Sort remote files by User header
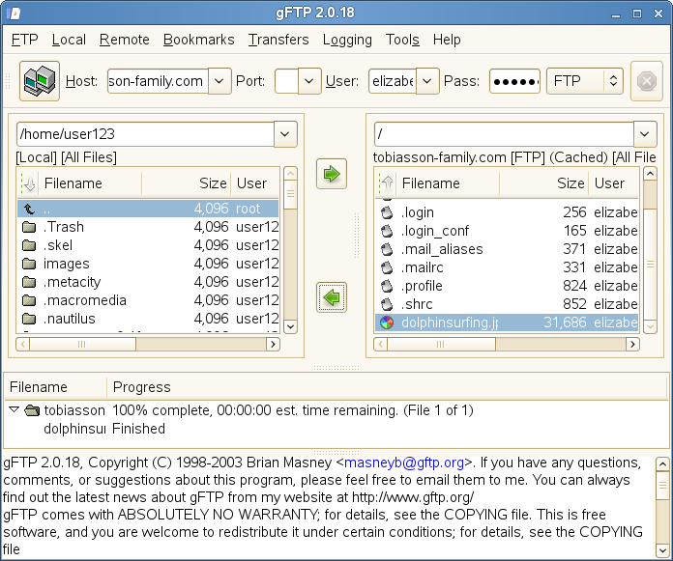 (x=613, y=183)
